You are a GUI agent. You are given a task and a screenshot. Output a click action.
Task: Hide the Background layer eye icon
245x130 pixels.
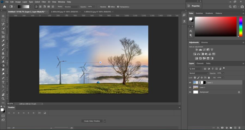(190, 92)
